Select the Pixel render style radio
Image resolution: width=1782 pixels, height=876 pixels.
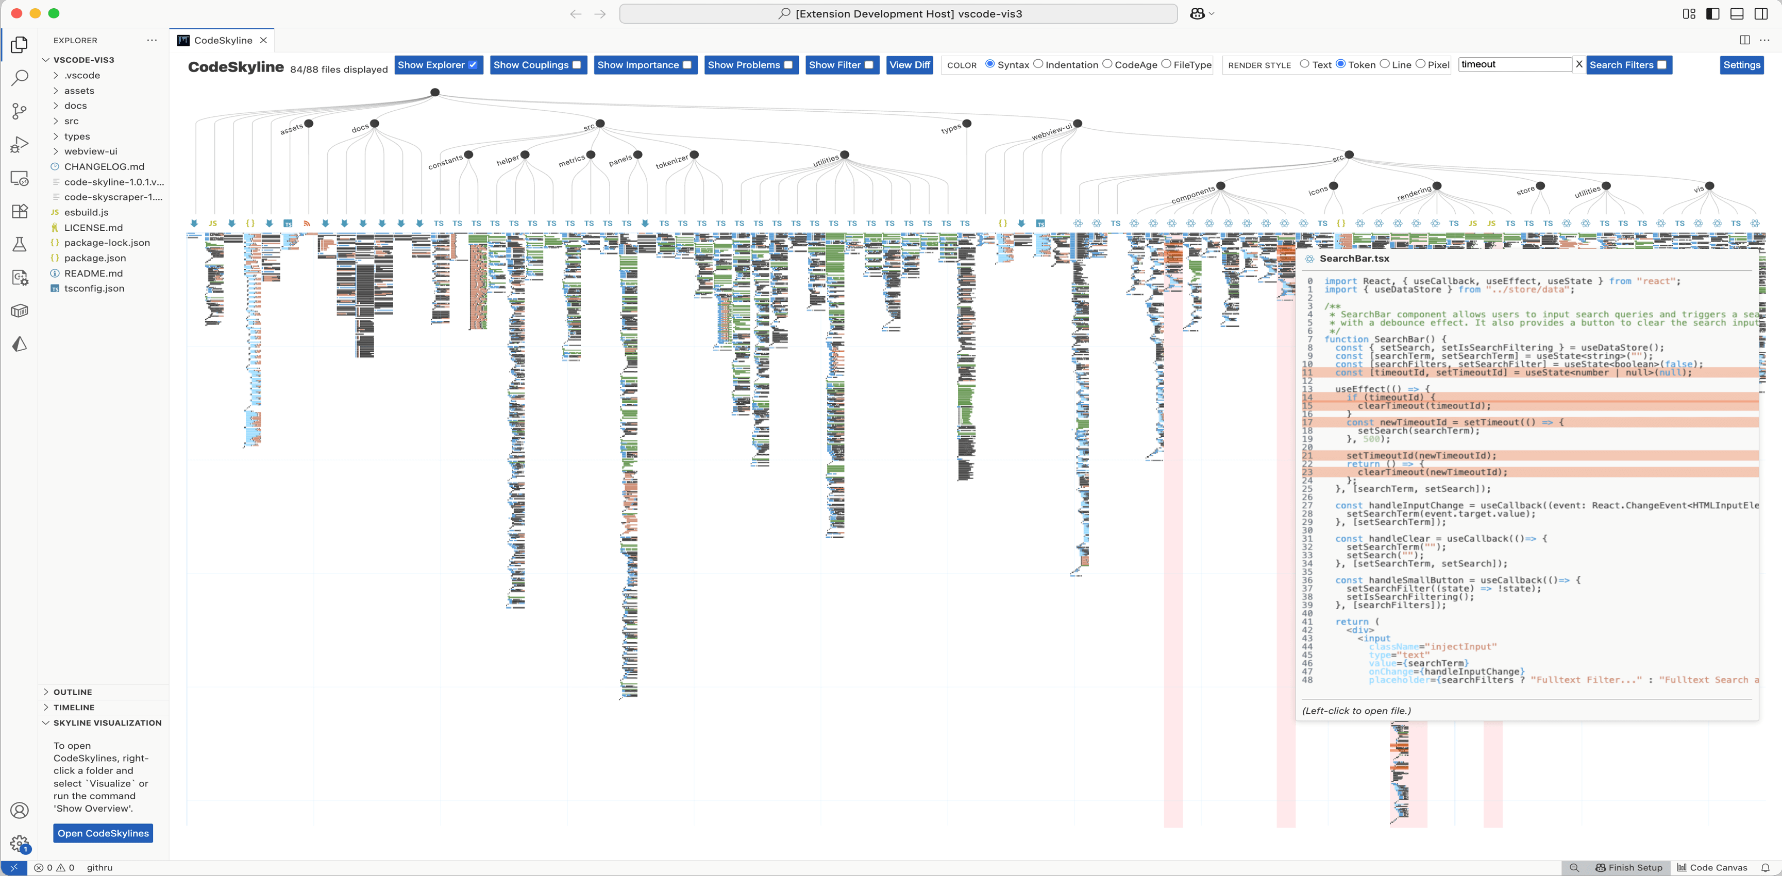(1420, 64)
